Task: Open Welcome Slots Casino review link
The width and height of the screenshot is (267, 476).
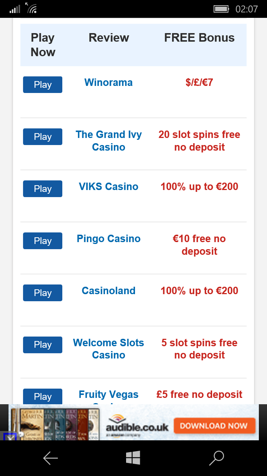Action: click(109, 349)
